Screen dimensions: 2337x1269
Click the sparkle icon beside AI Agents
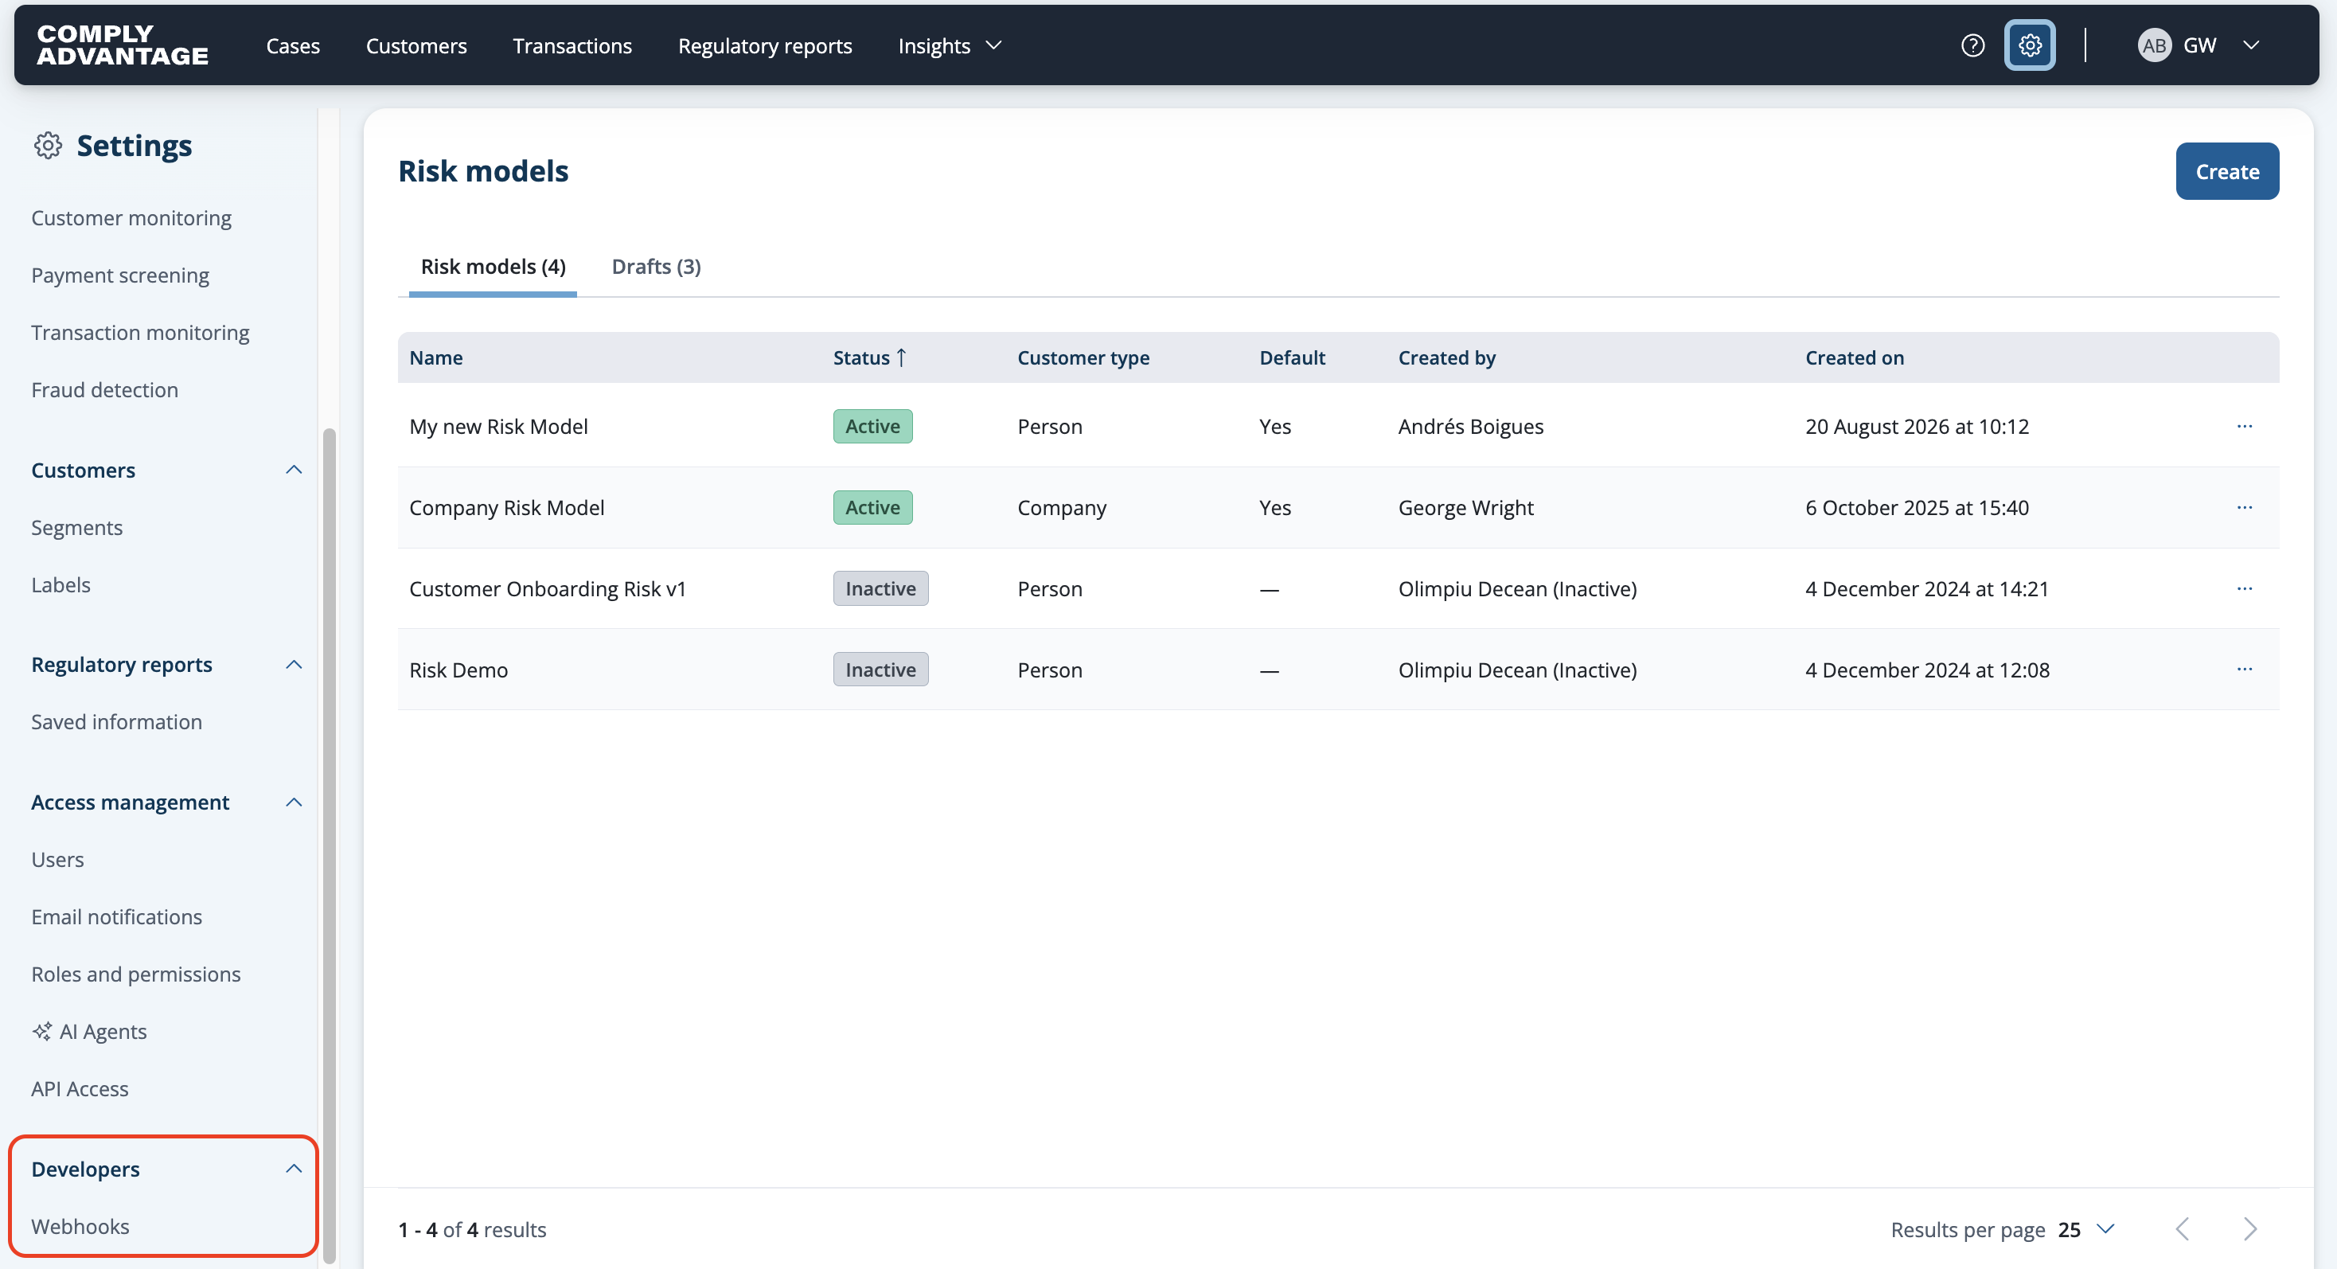(x=41, y=1031)
